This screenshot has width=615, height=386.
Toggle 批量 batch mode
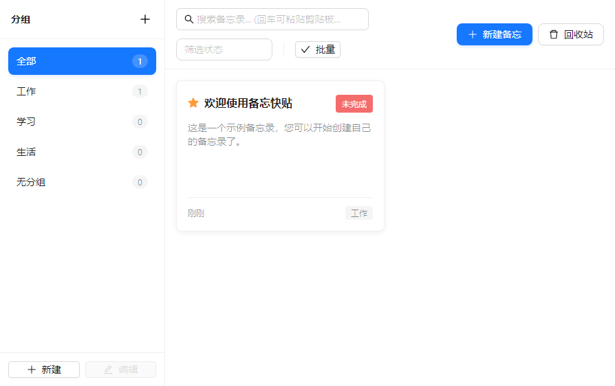click(318, 49)
